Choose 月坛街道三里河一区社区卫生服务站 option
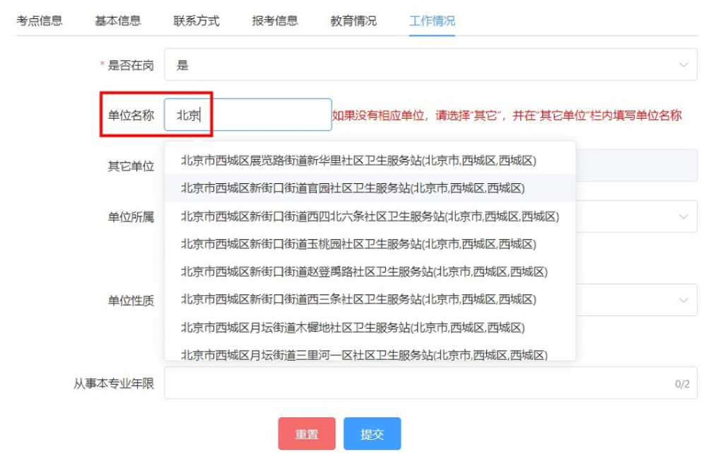The image size is (706, 464). (370, 353)
